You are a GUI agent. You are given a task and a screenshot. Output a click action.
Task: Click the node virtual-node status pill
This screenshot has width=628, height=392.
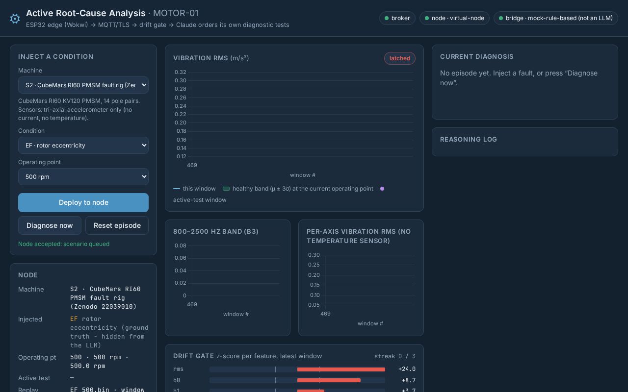tap(454, 18)
